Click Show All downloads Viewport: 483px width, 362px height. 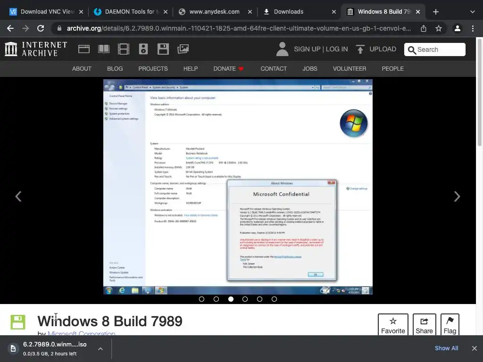click(446, 348)
